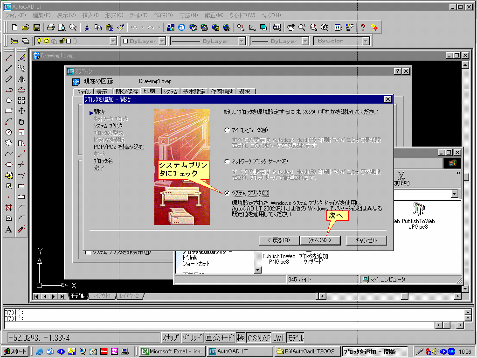
Task: Click the Cut scissors toolbar icon
Action: click(x=87, y=28)
